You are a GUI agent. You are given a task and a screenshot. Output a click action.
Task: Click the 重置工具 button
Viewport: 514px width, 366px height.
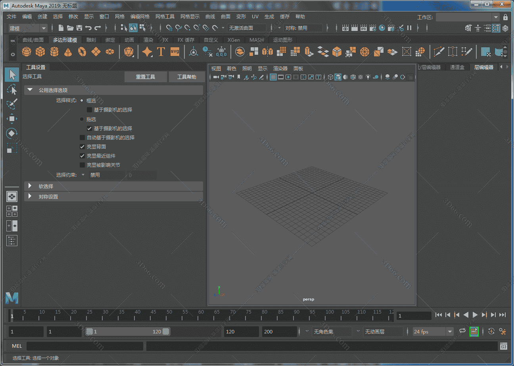146,77
